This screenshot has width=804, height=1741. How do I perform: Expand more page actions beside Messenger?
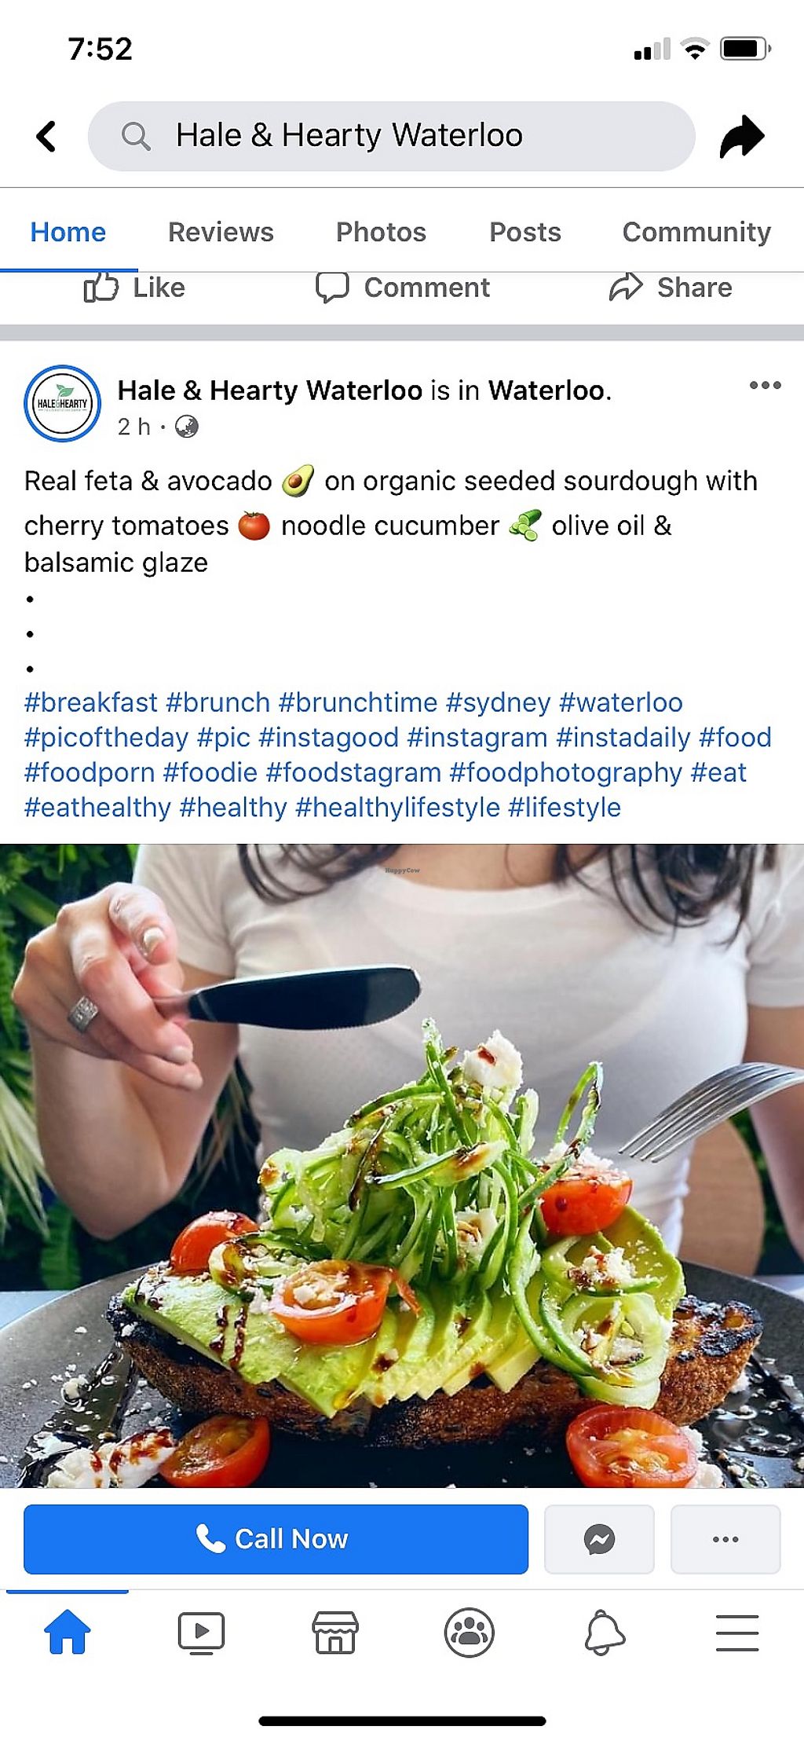[725, 1539]
